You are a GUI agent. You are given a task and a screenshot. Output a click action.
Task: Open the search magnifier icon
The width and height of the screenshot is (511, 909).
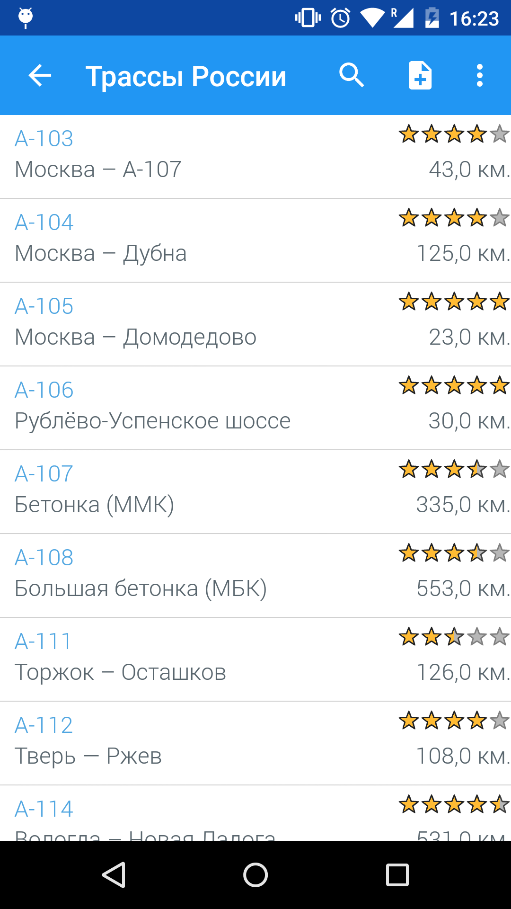tap(352, 75)
